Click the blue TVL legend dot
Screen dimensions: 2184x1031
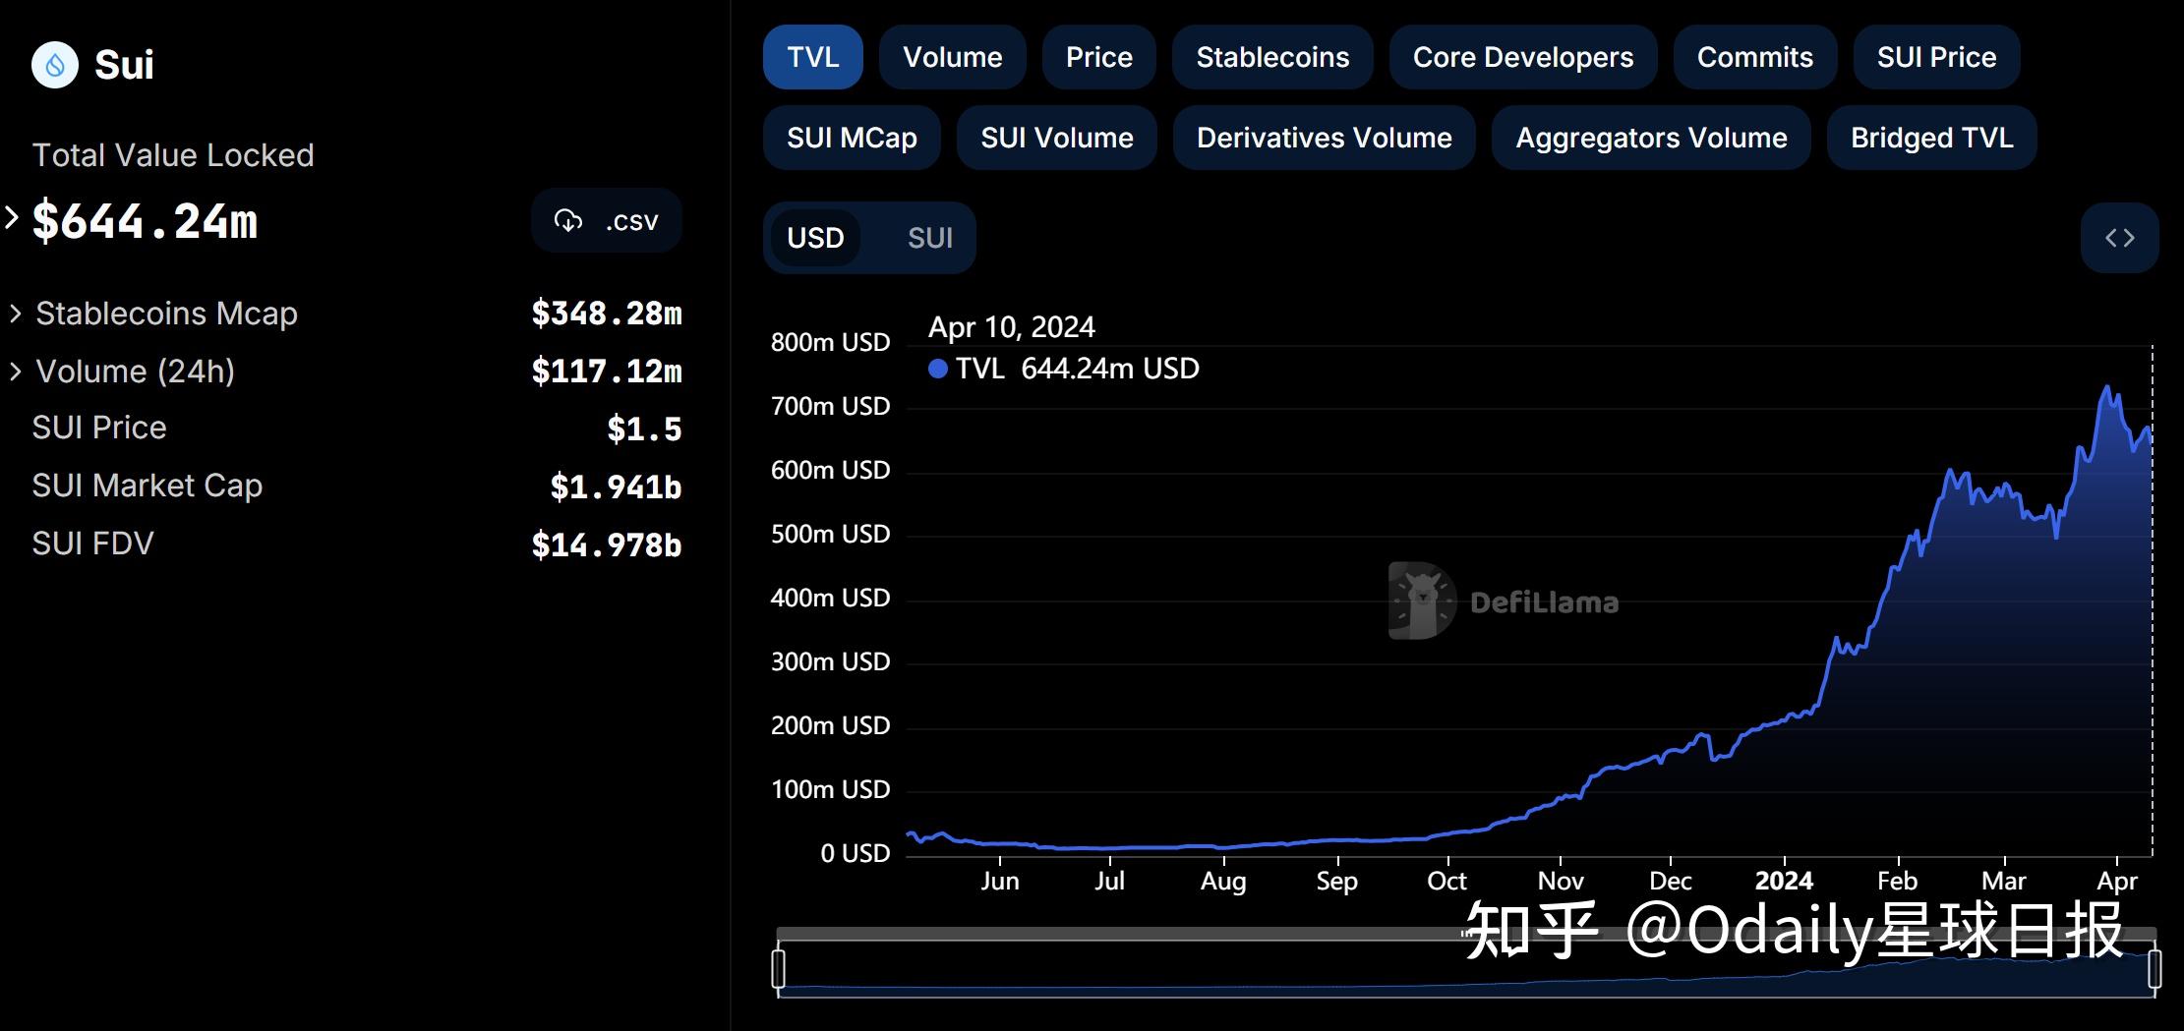point(937,369)
